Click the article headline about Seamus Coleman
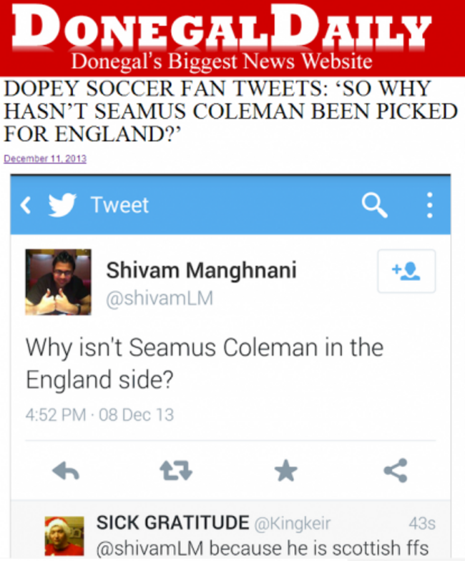Viewport: 465px width, 561px height. point(230,111)
